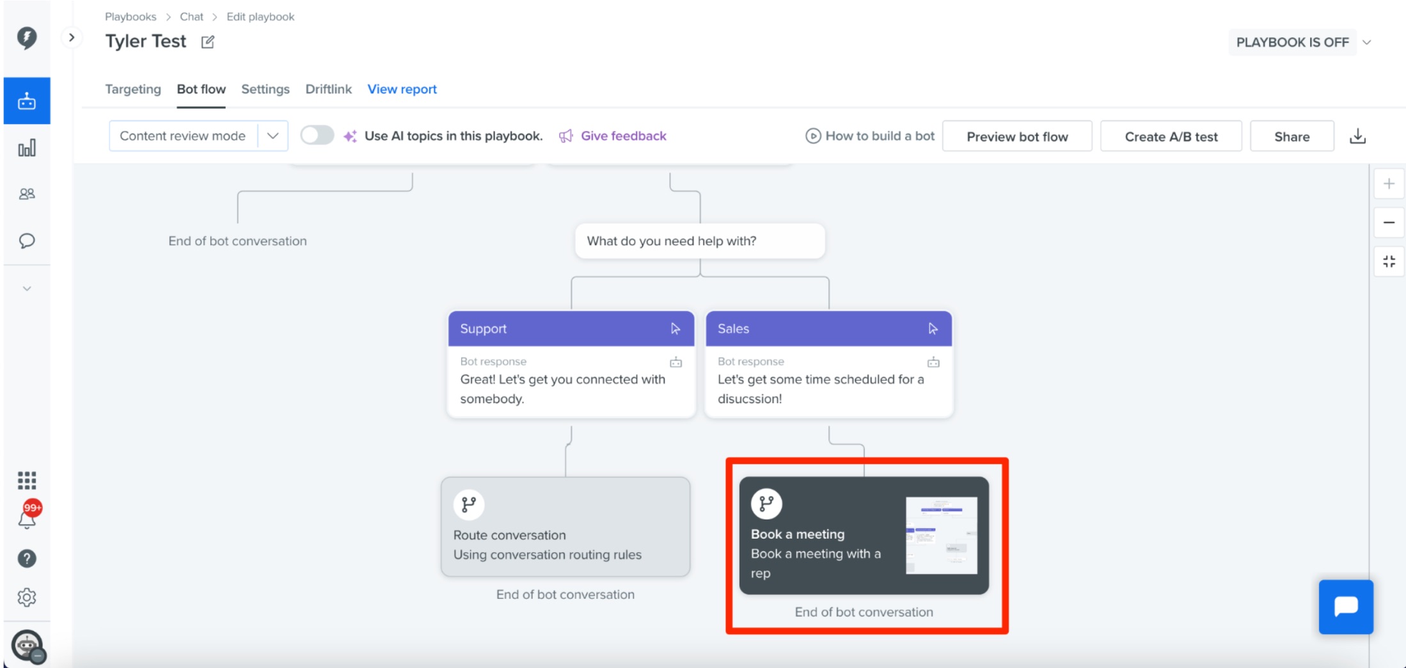Open the Reports bar chart icon
The height and width of the screenshot is (668, 1406).
coord(27,148)
